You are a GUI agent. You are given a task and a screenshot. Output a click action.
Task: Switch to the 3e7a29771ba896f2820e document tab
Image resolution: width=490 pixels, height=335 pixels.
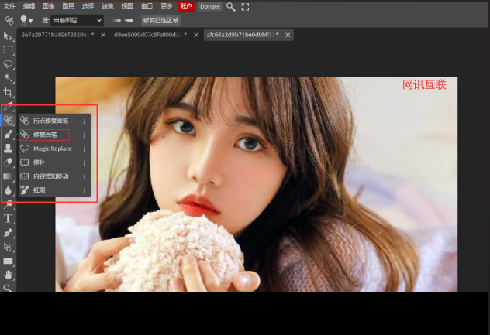pos(54,35)
